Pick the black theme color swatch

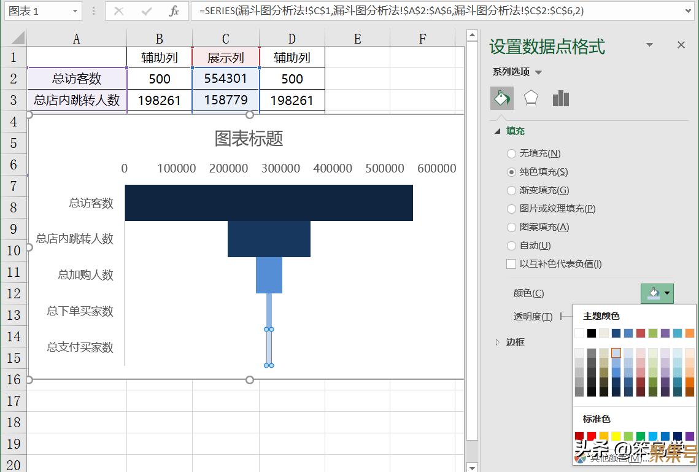tap(592, 333)
